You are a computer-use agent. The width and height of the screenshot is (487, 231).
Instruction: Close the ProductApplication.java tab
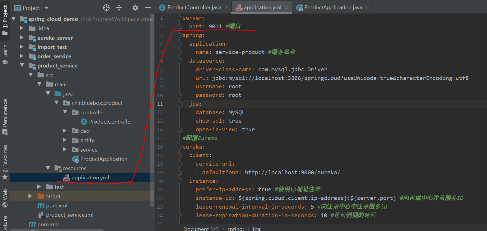tap(367, 8)
